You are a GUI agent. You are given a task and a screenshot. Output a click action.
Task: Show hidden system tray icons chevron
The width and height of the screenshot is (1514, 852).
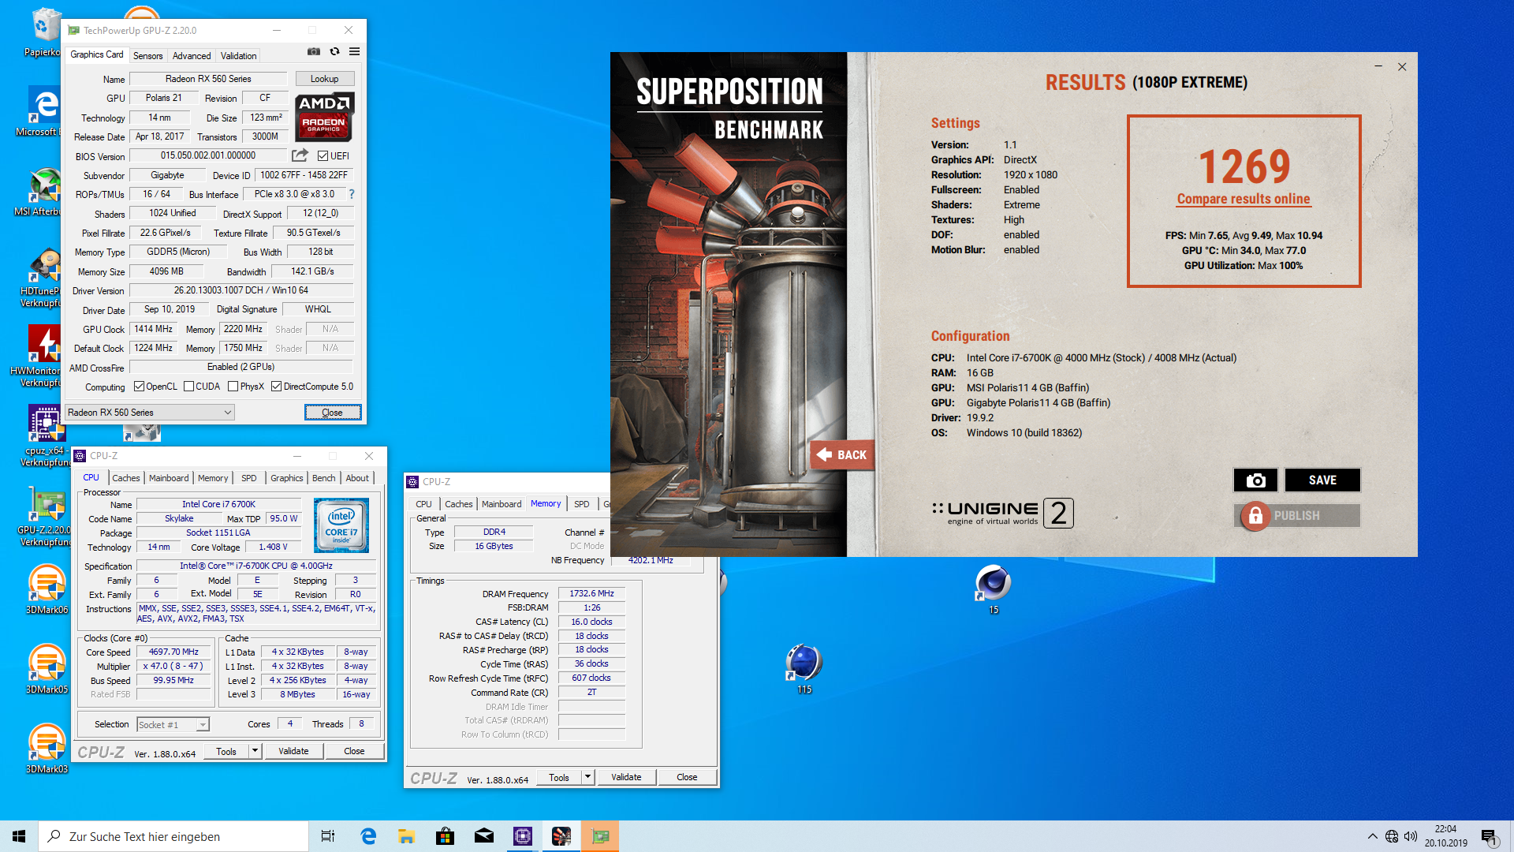1373,836
